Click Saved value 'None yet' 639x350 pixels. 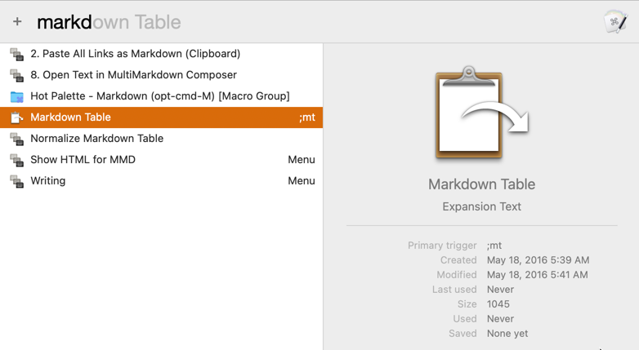[507, 334]
